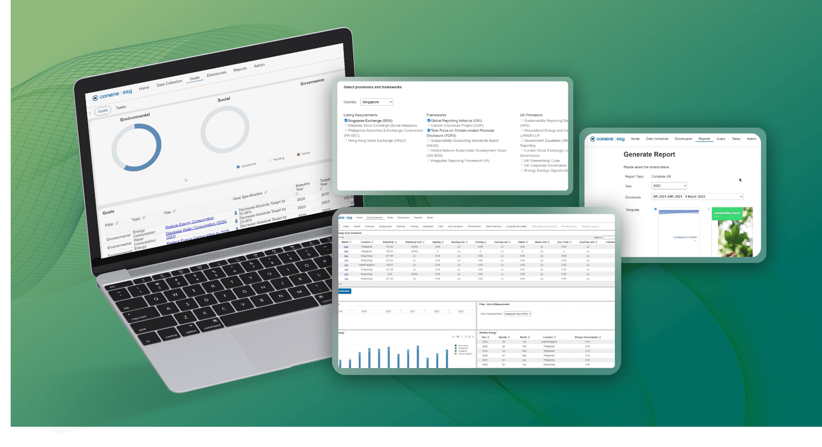
Task: Select the green leaf Sustainability Report template thumbnail
Action: 732,232
